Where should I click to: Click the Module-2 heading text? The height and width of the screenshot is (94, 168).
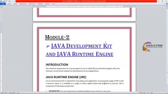57,37
